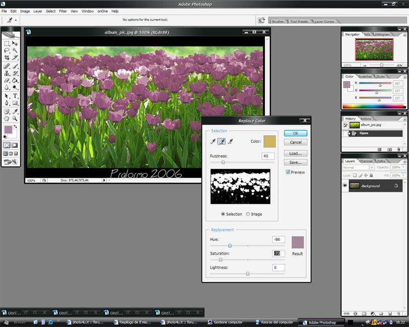The width and height of the screenshot is (409, 327).
Task: Select the Zoom magnifier tool
Action: [15, 118]
